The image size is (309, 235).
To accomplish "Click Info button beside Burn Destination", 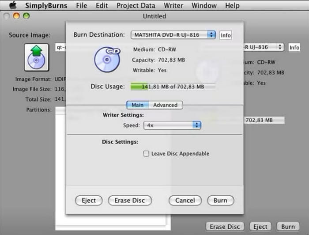I will point(226,35).
